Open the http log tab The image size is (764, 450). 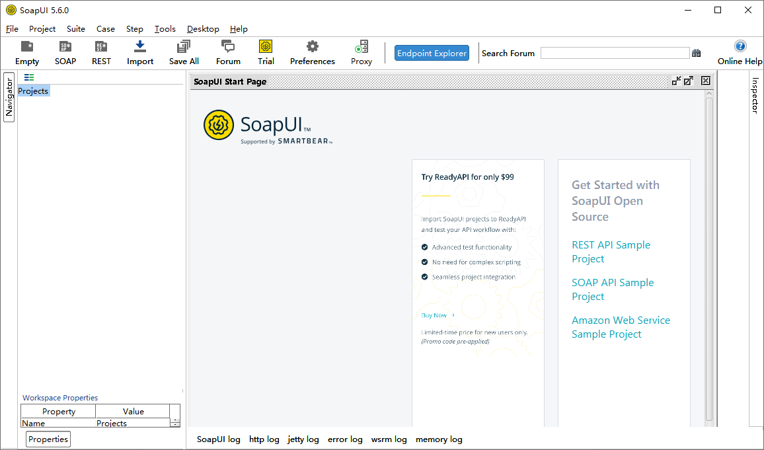(264, 439)
